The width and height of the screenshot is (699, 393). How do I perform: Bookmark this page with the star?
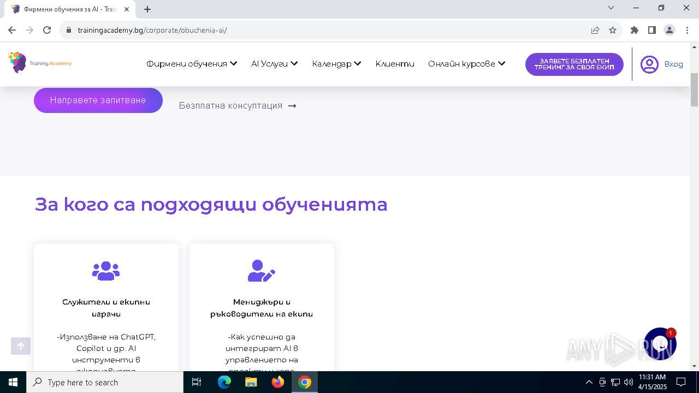coord(613,30)
